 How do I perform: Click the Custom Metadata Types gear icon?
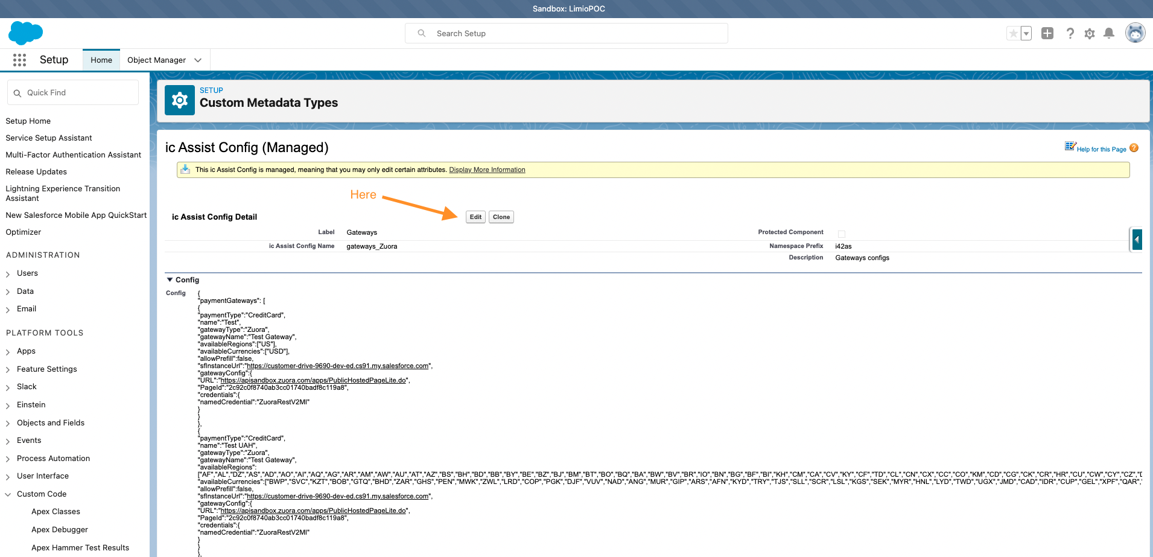180,100
